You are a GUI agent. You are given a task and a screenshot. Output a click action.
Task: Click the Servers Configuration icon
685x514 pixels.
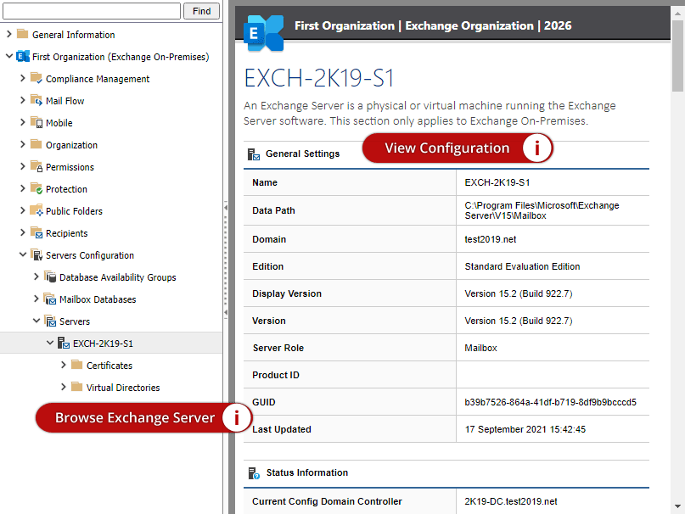click(x=36, y=254)
